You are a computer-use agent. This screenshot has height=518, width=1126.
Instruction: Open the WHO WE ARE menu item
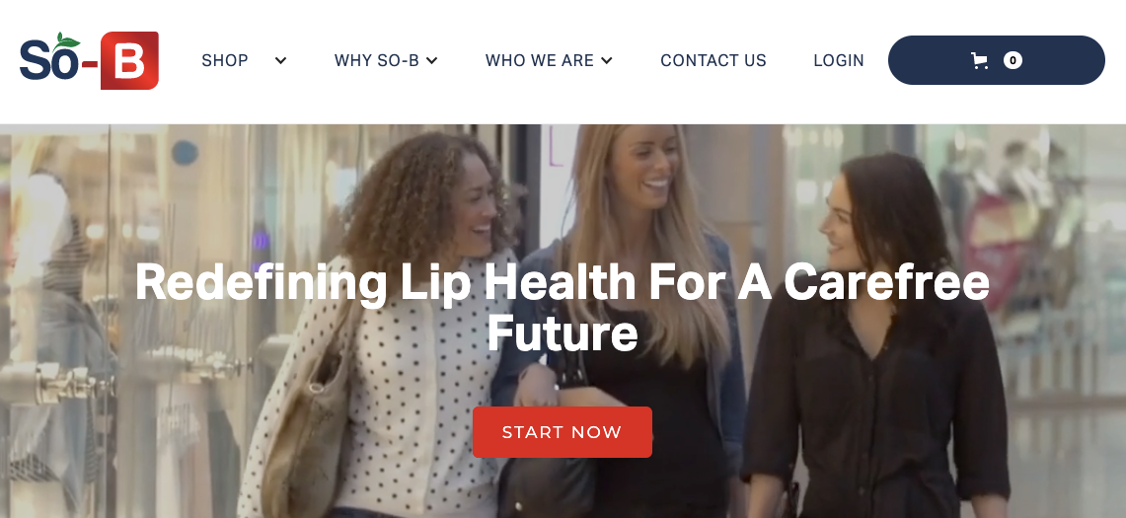point(539,60)
